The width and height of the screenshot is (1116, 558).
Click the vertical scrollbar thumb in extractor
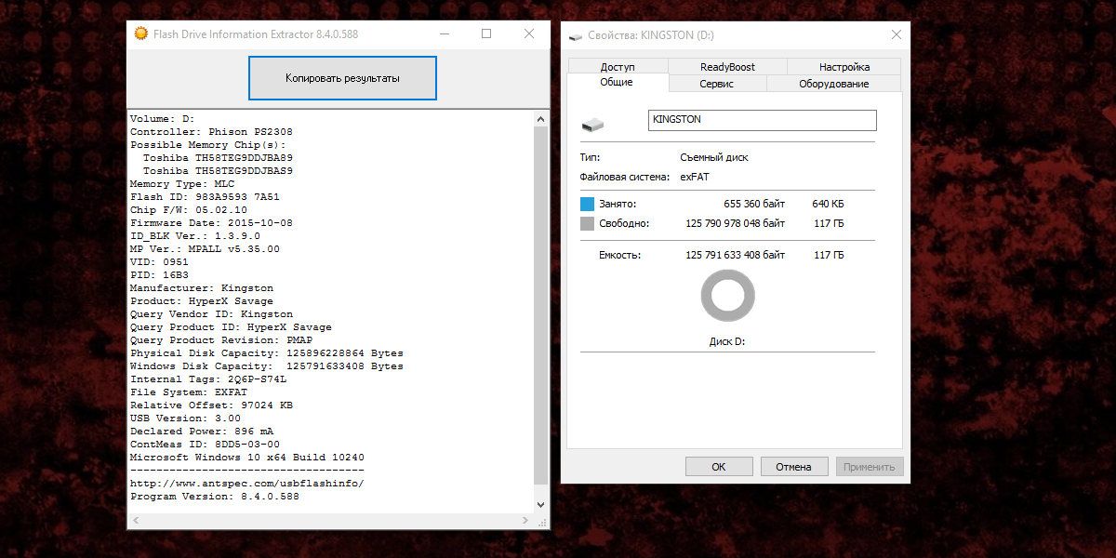pyautogui.click(x=541, y=305)
